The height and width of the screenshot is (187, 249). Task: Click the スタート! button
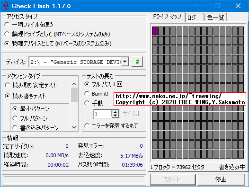pos(173,179)
